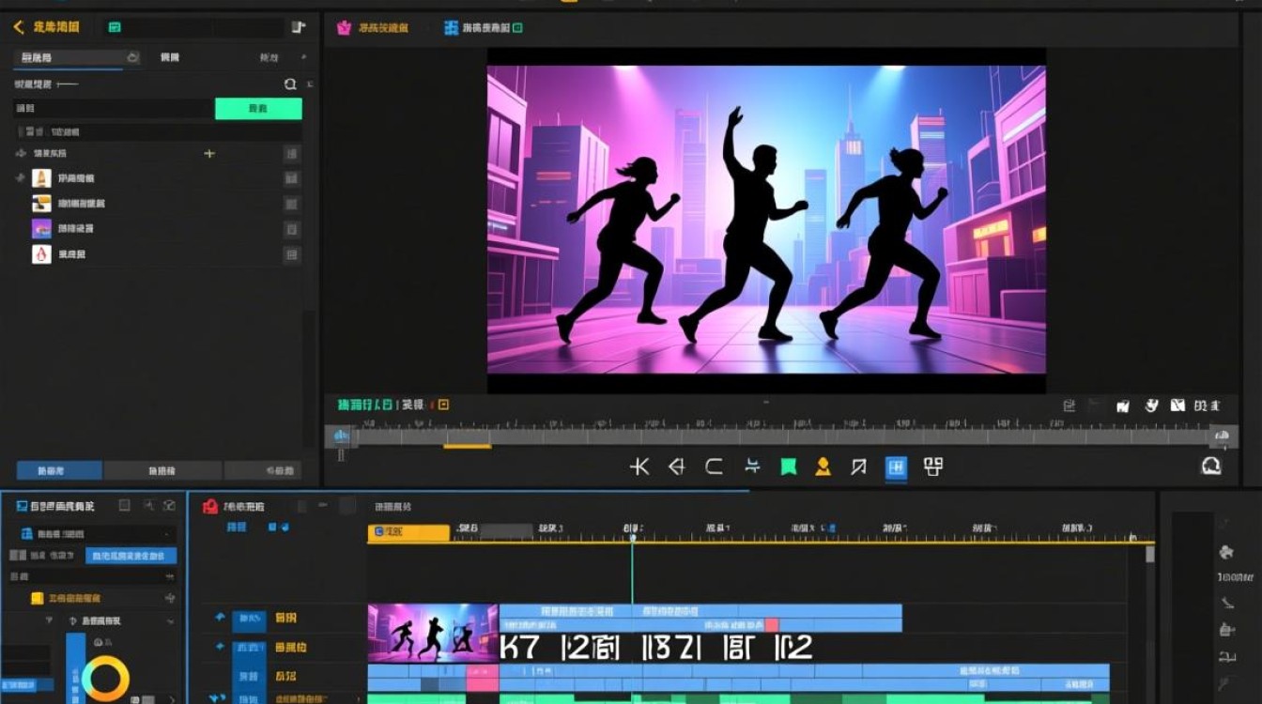Click the step-back triangle icon in playback toolbar
The image size is (1262, 704).
coord(677,467)
